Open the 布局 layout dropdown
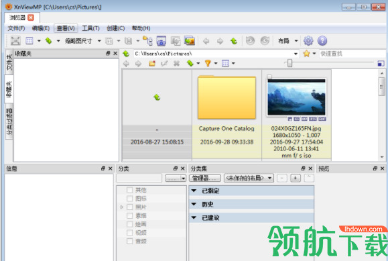Viewport: 388px width, 261px height. click(x=296, y=41)
